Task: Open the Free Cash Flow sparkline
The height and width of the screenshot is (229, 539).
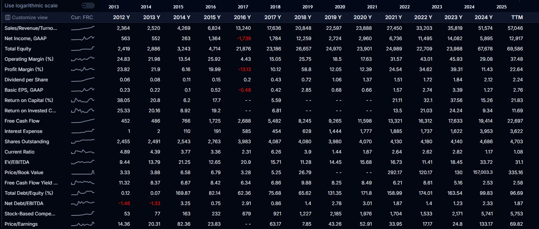Action: [x=83, y=121]
